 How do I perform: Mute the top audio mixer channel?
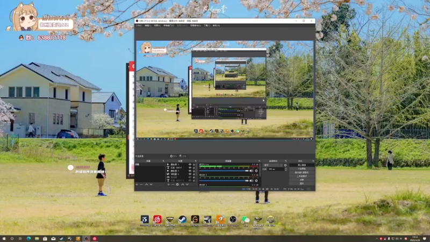coord(251,171)
